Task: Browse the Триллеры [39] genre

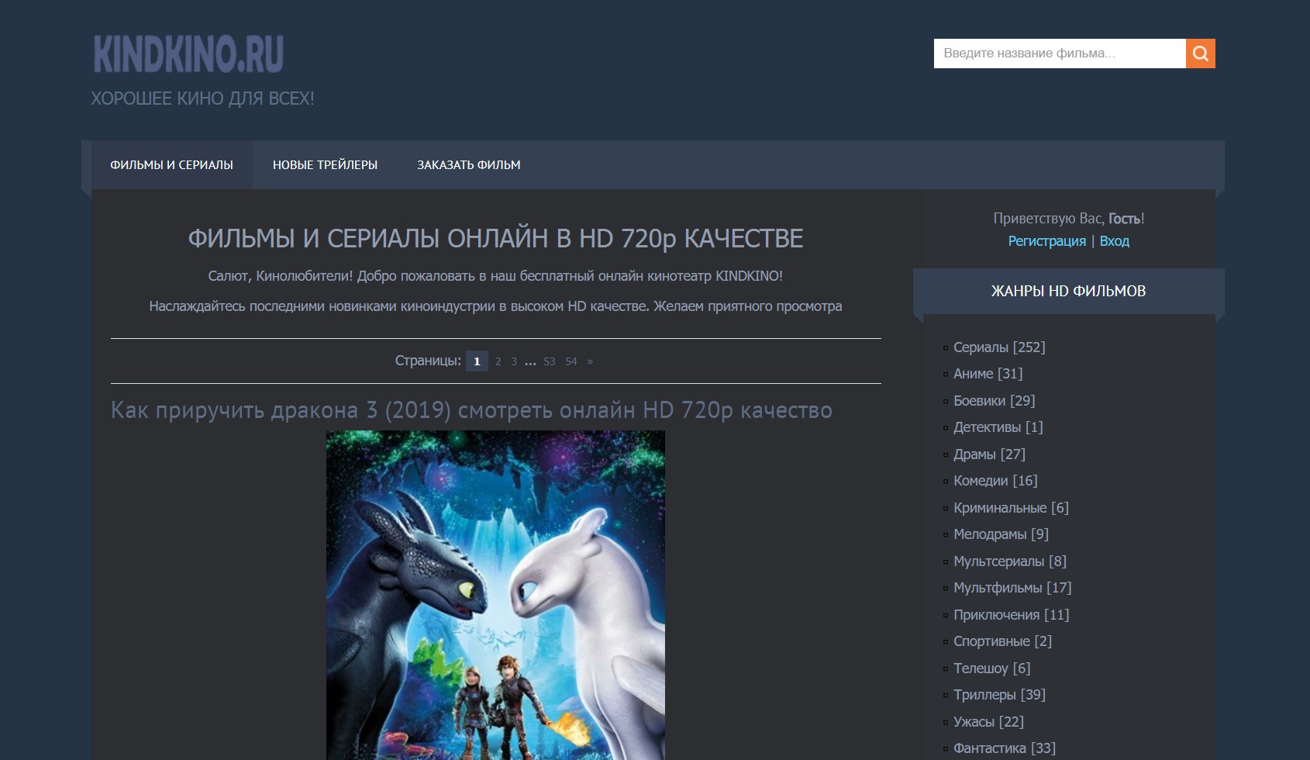Action: pyautogui.click(x=999, y=695)
